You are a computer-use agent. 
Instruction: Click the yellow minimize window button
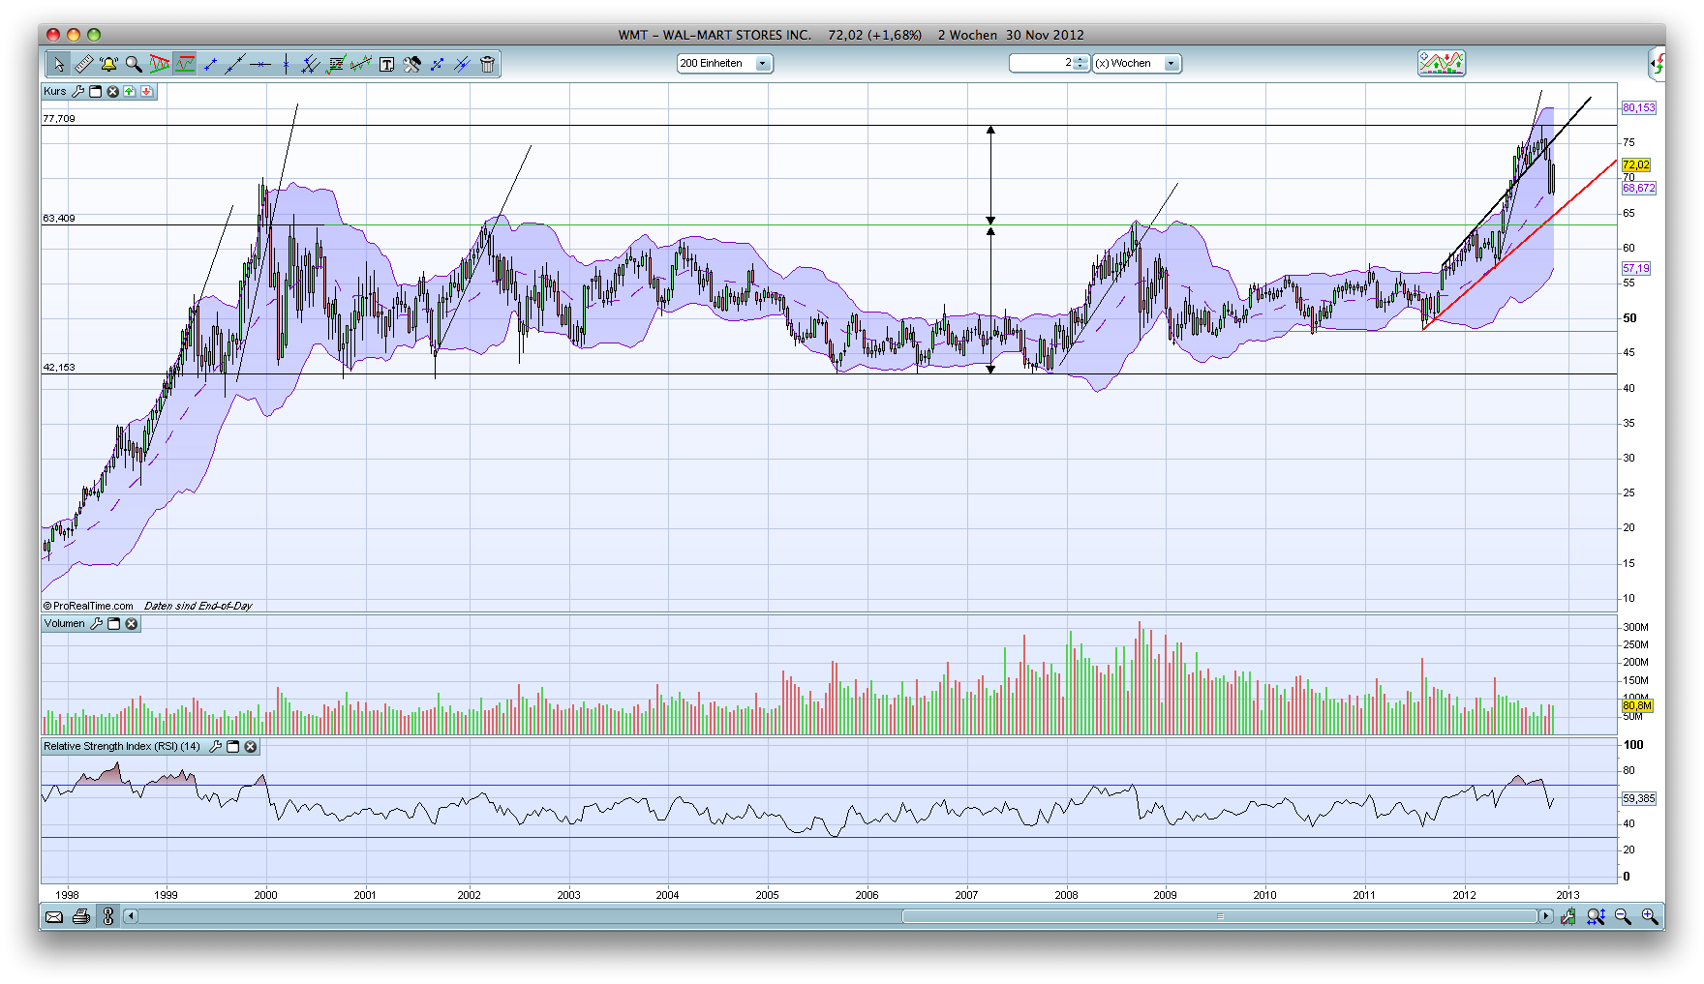tap(74, 35)
